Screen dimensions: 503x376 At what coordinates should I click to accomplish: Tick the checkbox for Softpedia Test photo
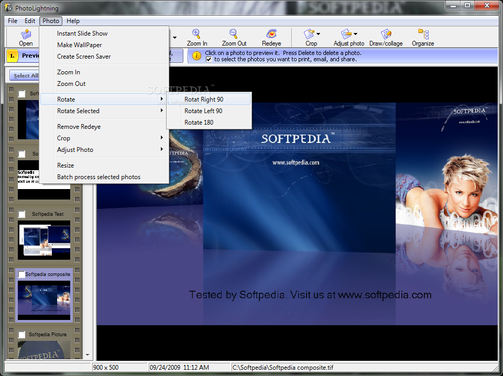point(21,214)
